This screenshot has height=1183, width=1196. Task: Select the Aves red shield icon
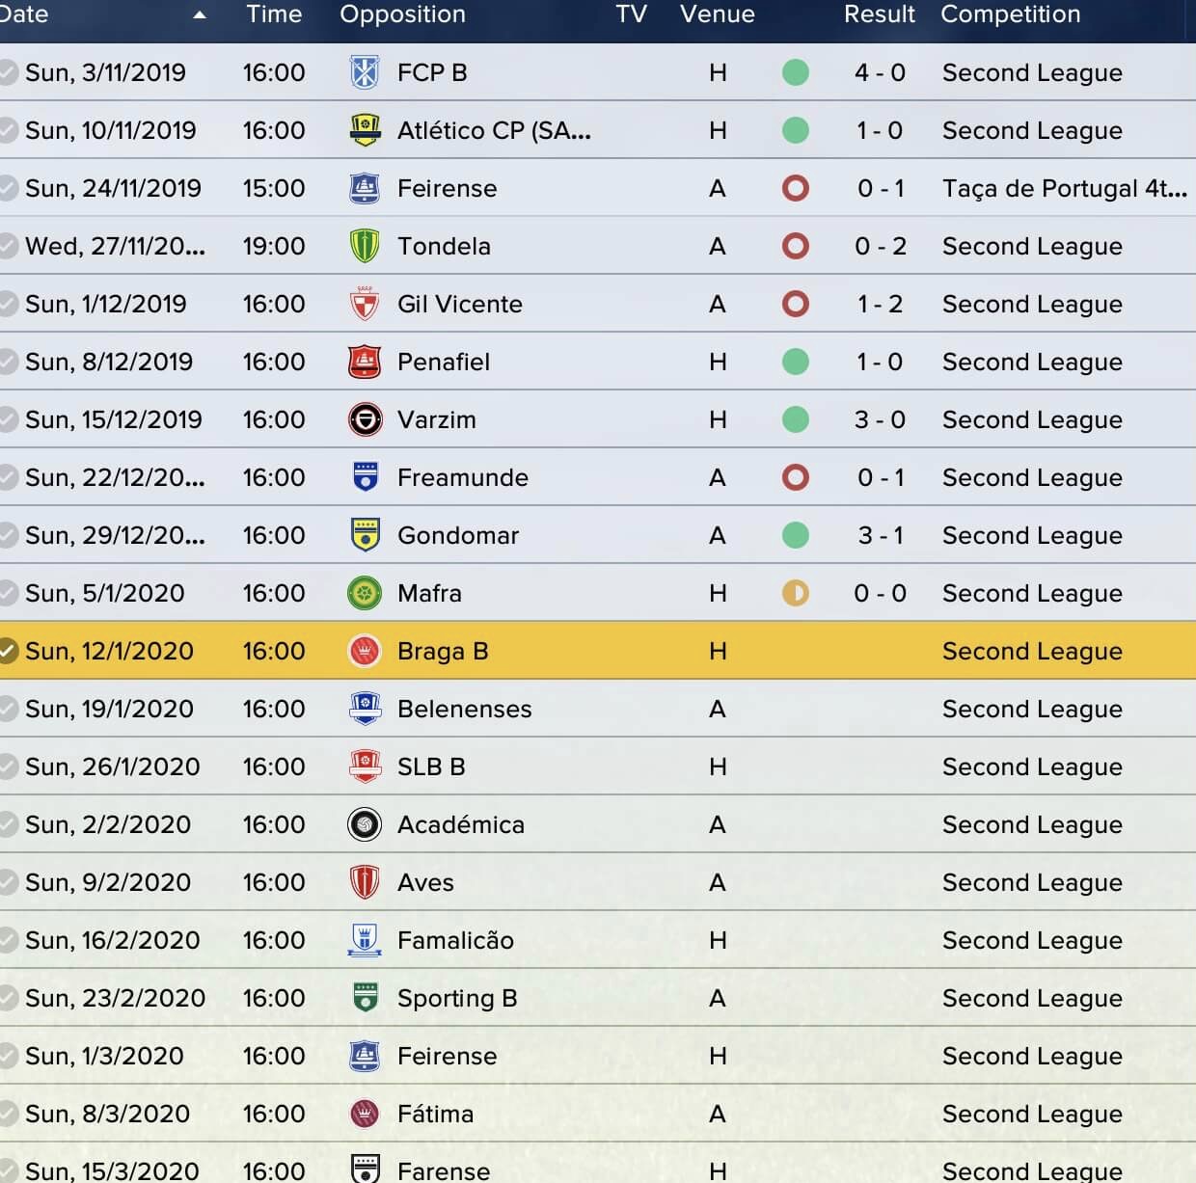(x=364, y=882)
